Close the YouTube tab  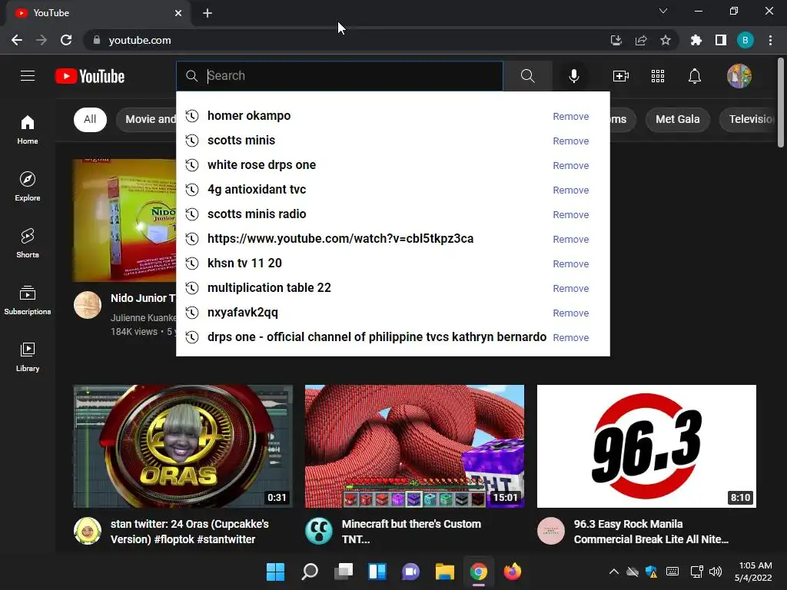tap(178, 13)
